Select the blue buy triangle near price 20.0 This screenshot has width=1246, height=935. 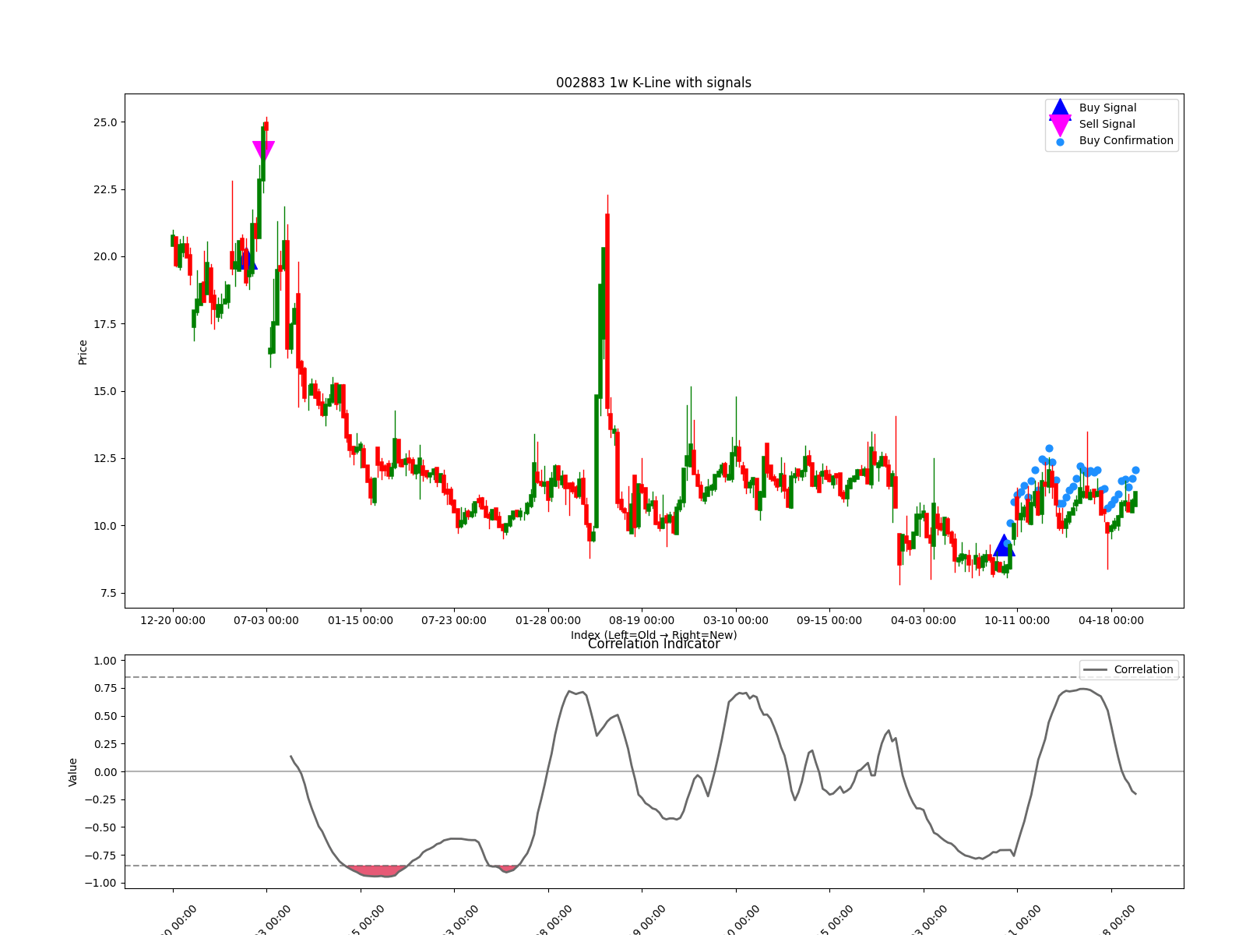(x=248, y=259)
